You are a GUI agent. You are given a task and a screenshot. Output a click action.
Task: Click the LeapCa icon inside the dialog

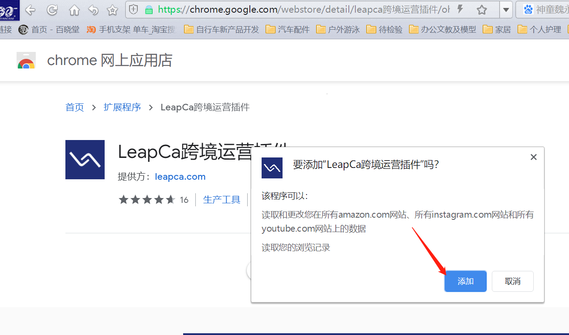tap(272, 168)
